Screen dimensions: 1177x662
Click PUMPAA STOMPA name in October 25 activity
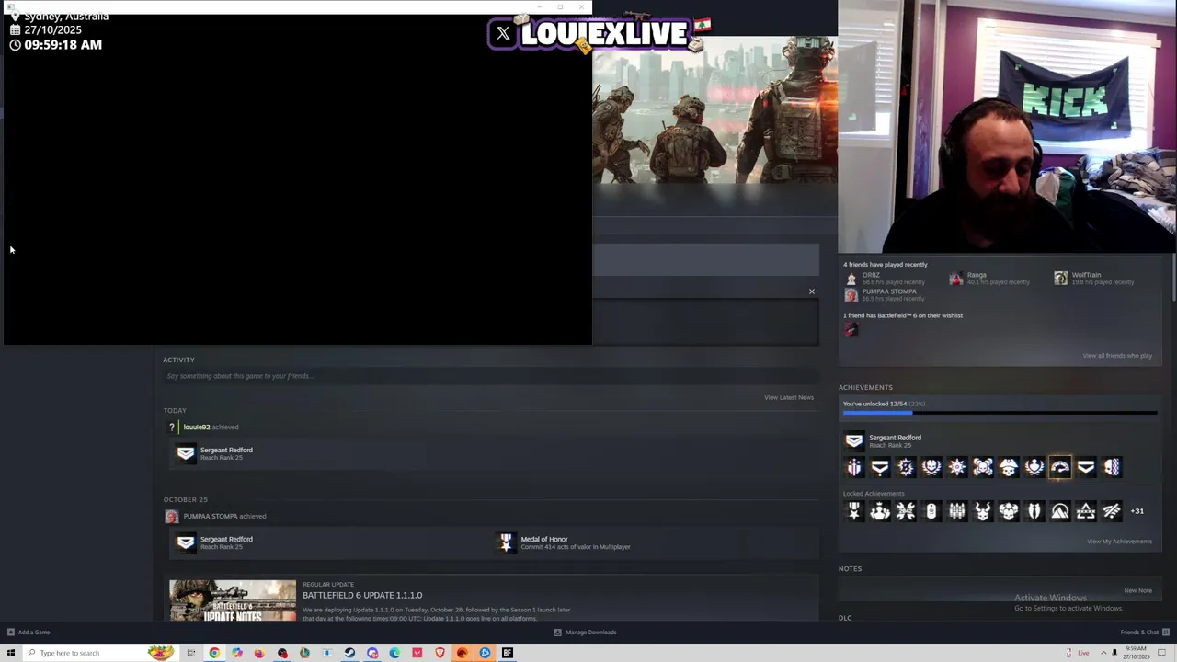point(210,517)
